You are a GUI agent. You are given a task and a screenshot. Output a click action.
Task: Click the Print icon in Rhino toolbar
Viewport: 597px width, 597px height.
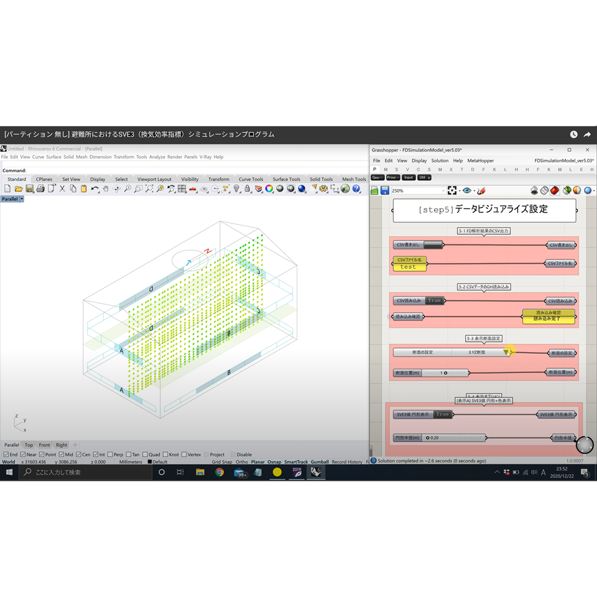coord(40,188)
